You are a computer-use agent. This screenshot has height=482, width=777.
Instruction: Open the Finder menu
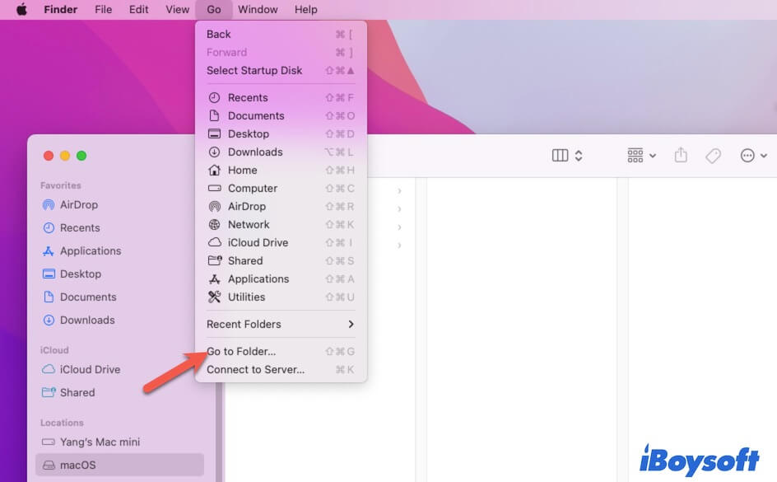click(60, 9)
